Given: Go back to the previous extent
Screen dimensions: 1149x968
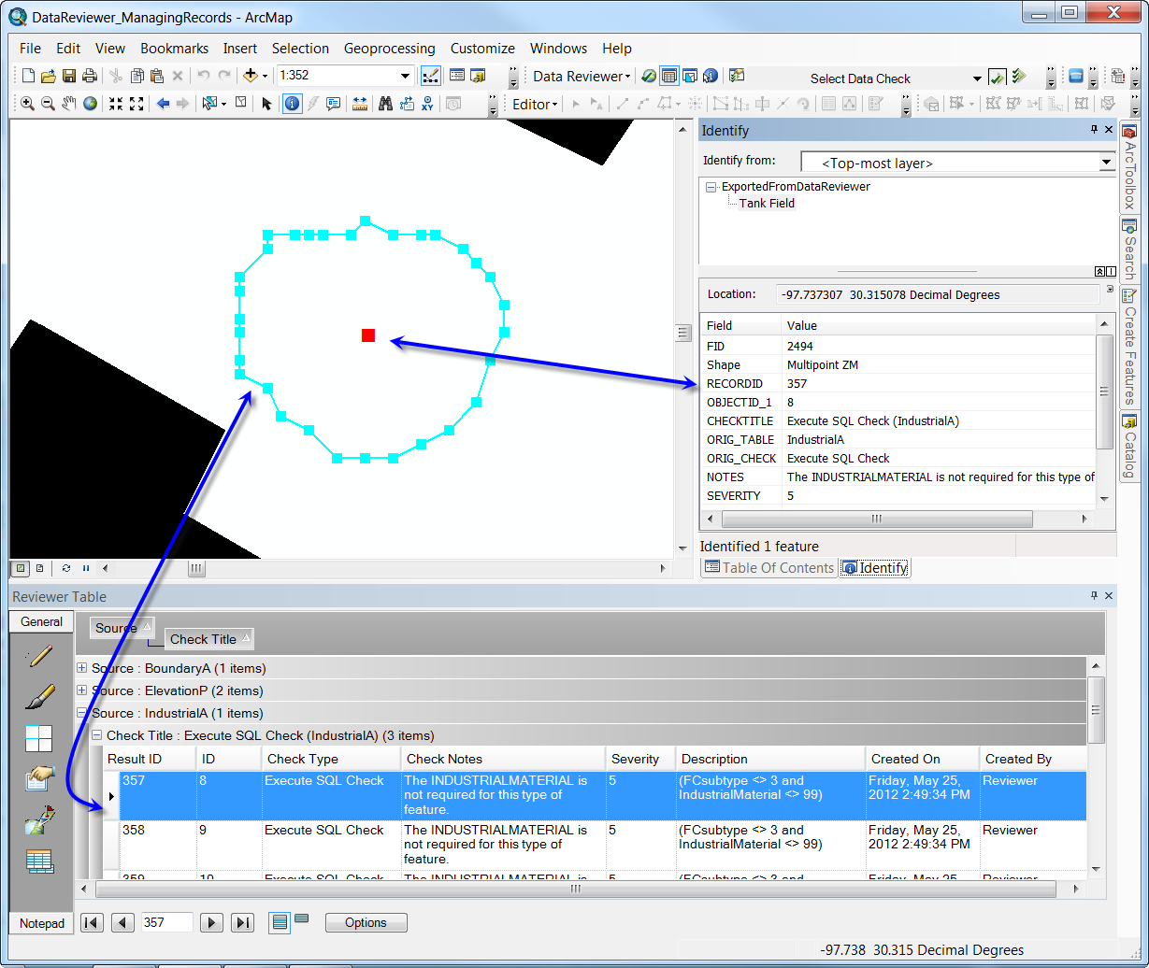Looking at the screenshot, I should tap(163, 104).
